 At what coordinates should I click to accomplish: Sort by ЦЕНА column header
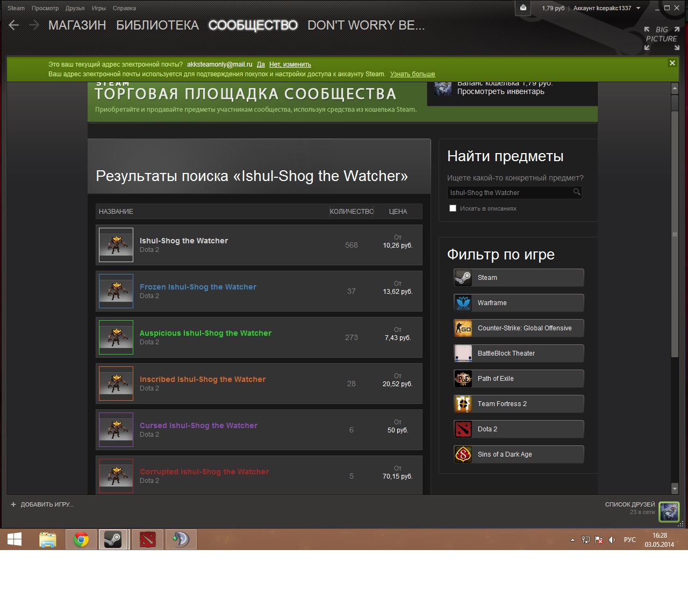[x=398, y=212]
